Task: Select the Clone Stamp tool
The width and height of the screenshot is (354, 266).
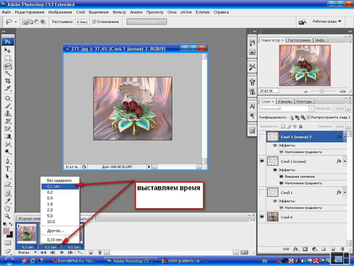Action: 8,113
